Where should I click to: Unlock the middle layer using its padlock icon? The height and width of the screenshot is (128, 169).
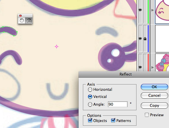145,38
